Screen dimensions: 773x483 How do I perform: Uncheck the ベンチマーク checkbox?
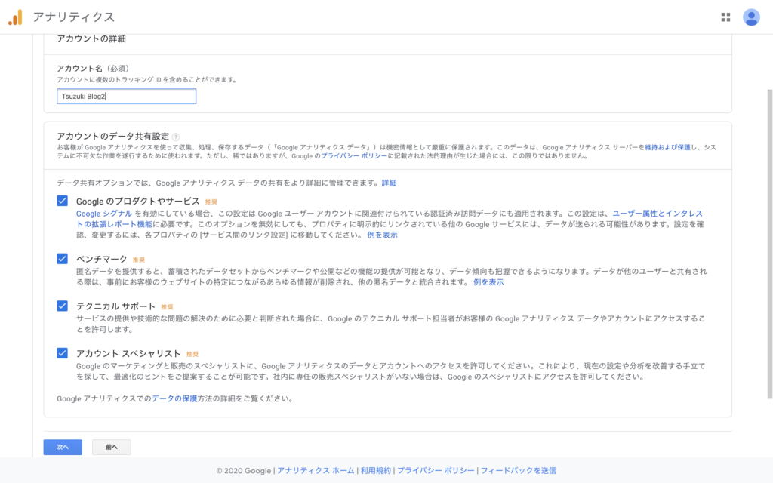pos(62,259)
